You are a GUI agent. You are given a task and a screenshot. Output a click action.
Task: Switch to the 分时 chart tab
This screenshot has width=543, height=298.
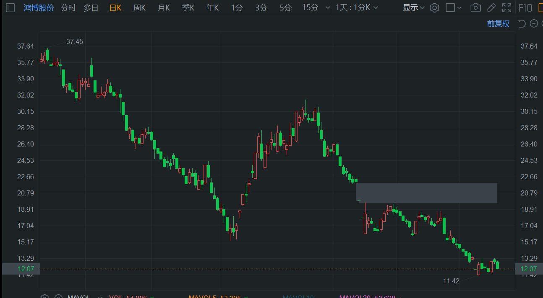pyautogui.click(x=68, y=8)
